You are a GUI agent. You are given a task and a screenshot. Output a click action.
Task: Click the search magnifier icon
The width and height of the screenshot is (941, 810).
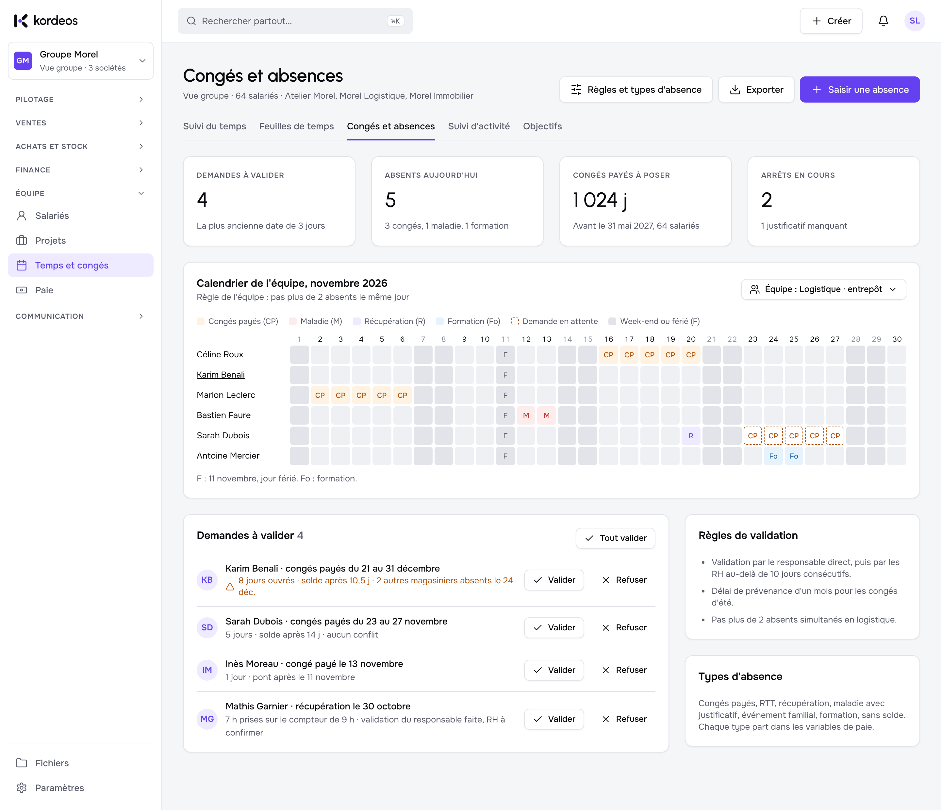tap(191, 21)
